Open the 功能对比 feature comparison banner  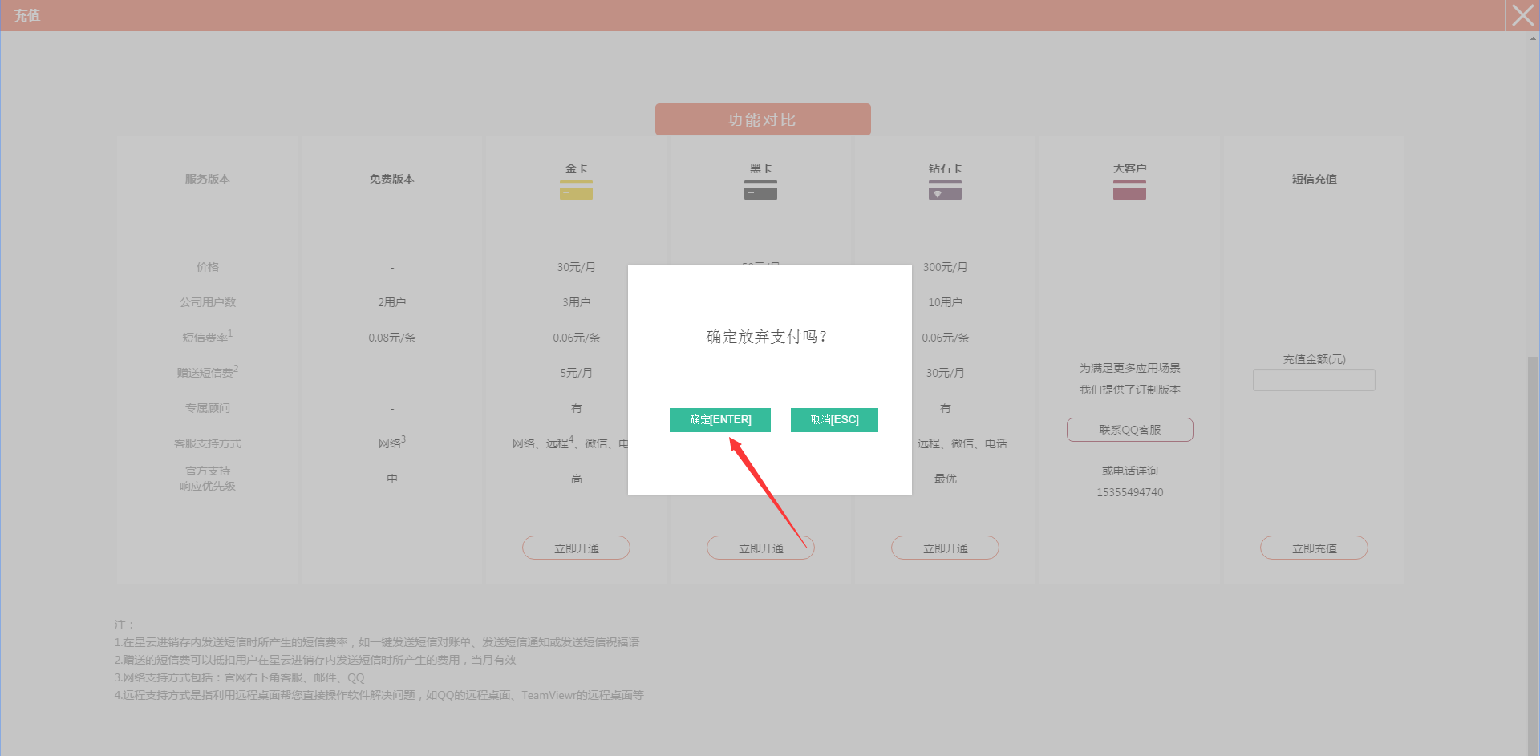tap(762, 119)
